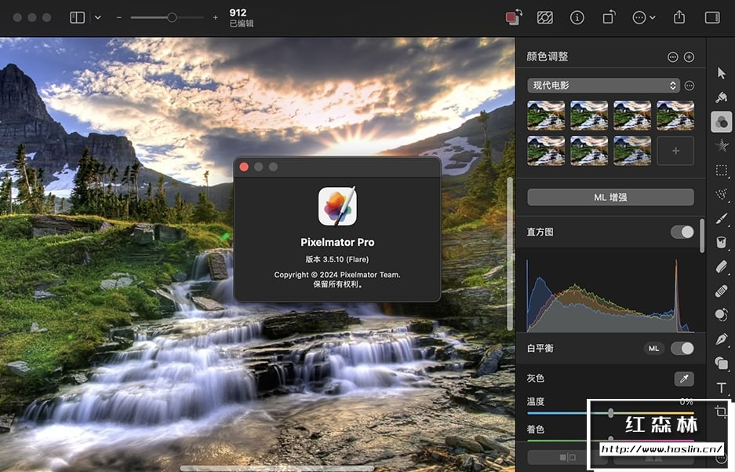Select the Clone circle tool
The image size is (735, 472).
tap(722, 315)
